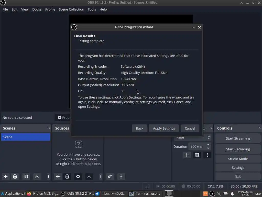Open source Properties button under preview
Image resolution: width=262 pixels, height=197 pixels.
63,117
